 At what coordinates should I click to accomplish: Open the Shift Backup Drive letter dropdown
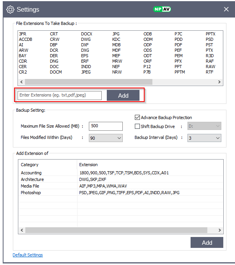coord(204,126)
